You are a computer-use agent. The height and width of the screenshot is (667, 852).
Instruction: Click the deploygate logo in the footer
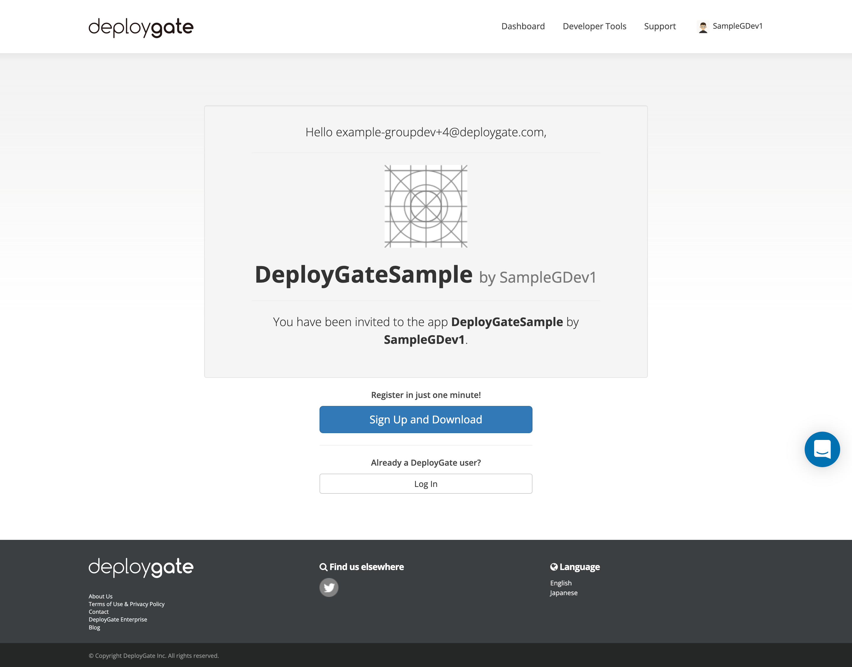coord(141,567)
